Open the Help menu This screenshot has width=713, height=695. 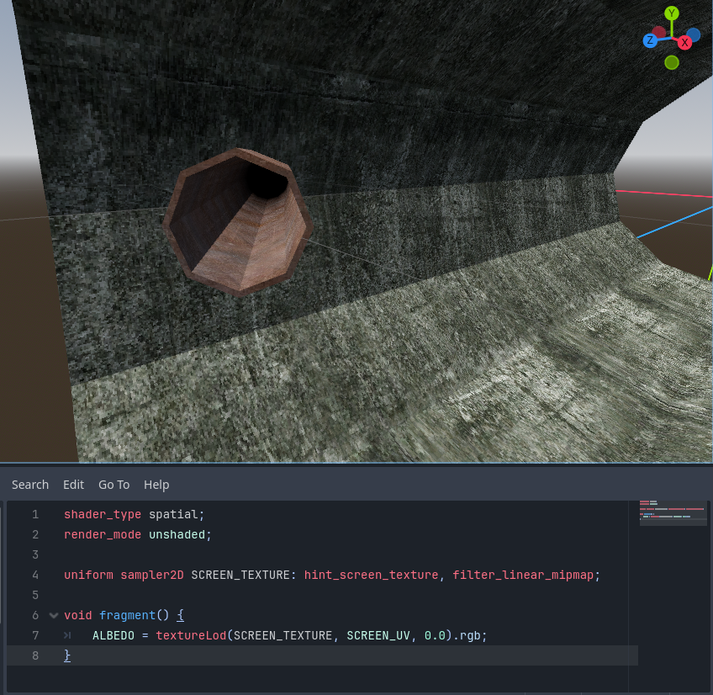click(156, 485)
